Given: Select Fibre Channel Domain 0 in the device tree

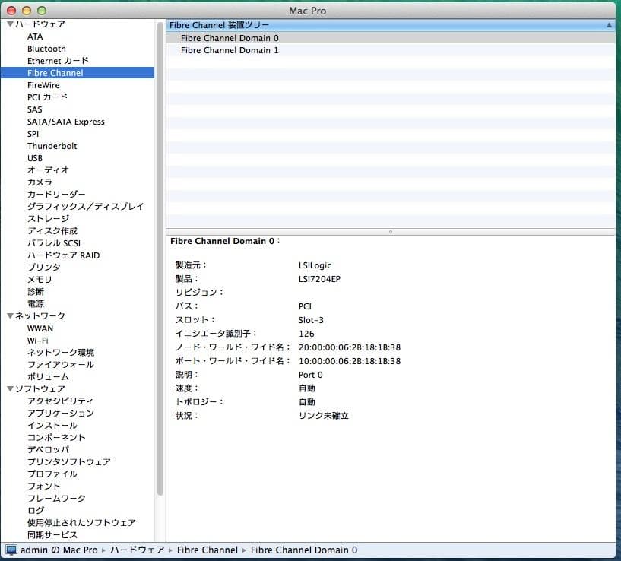Looking at the screenshot, I should pyautogui.click(x=230, y=37).
